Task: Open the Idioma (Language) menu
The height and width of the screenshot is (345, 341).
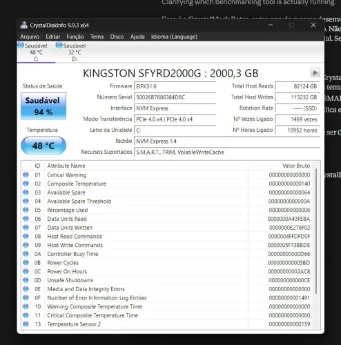Action: coord(174,37)
